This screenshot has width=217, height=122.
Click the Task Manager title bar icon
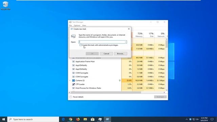pos(70,22)
